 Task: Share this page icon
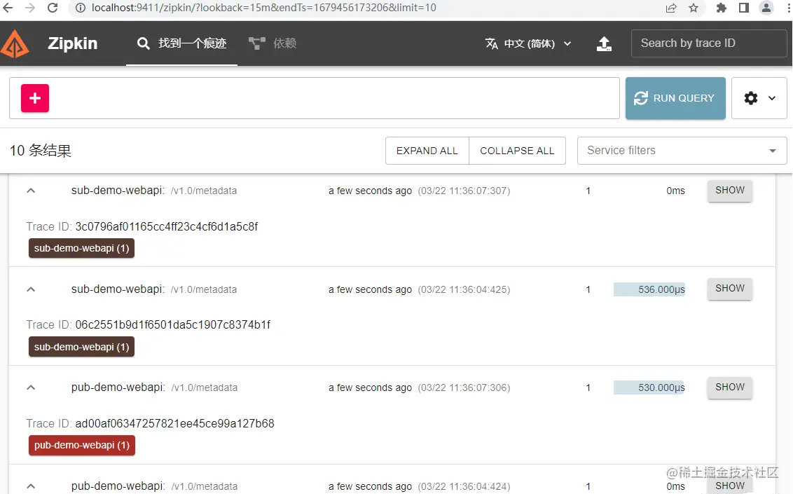[671, 8]
